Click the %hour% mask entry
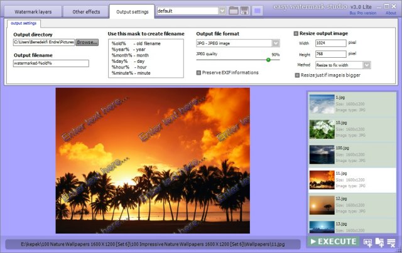This screenshot has height=253, width=402. pos(129,67)
